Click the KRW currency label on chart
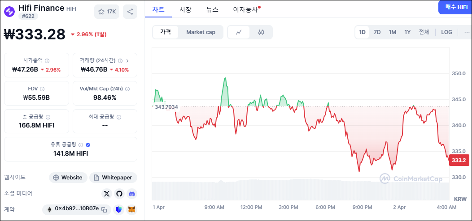 pyautogui.click(x=461, y=199)
